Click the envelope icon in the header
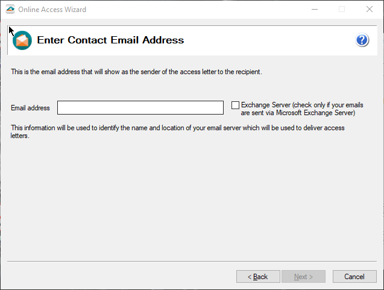This screenshot has width=384, height=290. tap(22, 40)
